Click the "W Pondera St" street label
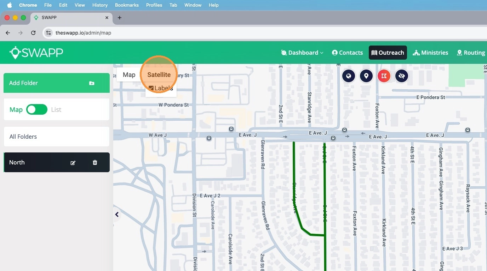 pyautogui.click(x=173, y=105)
